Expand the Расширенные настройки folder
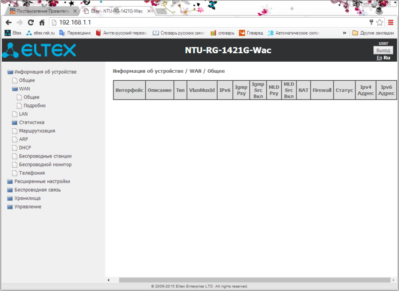Screen dimensions: 399x291 (x=39, y=181)
